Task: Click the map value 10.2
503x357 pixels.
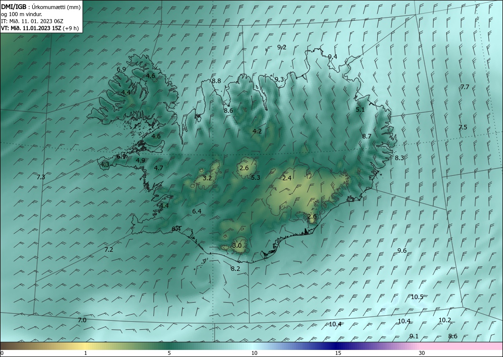Action: click(445, 320)
